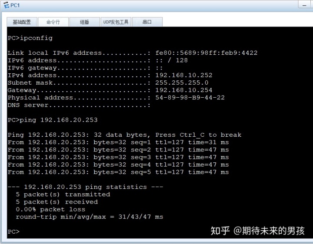Image resolution: width=313 pixels, height=244 pixels.
Task: Click the ping reply line with seq=2
Action: click(x=118, y=150)
